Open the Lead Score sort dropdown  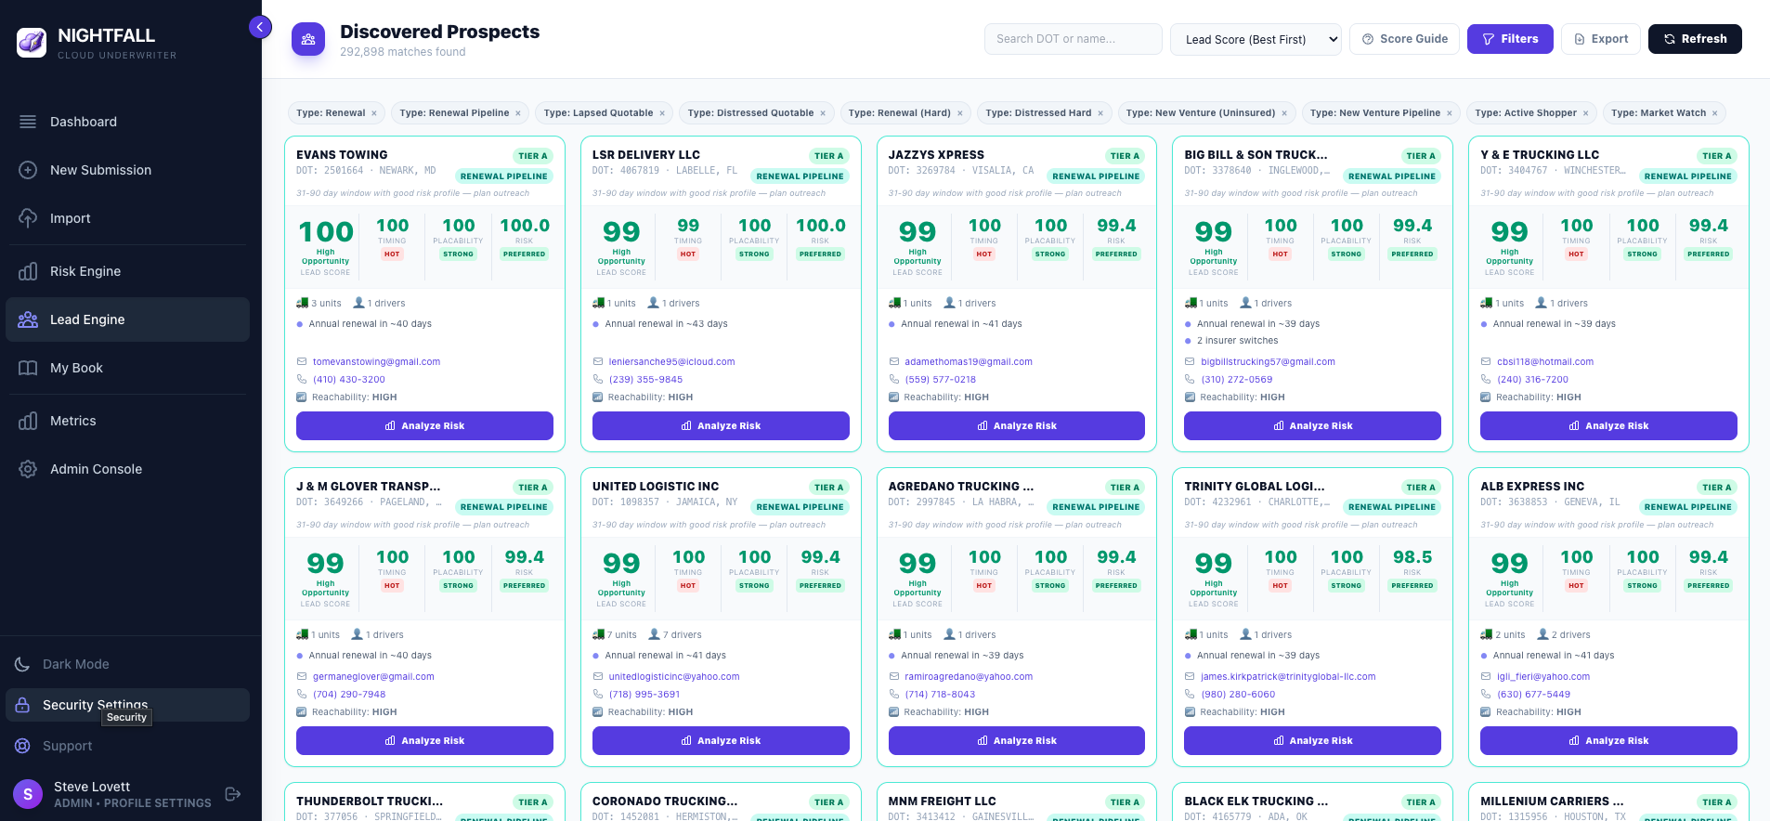coord(1256,39)
